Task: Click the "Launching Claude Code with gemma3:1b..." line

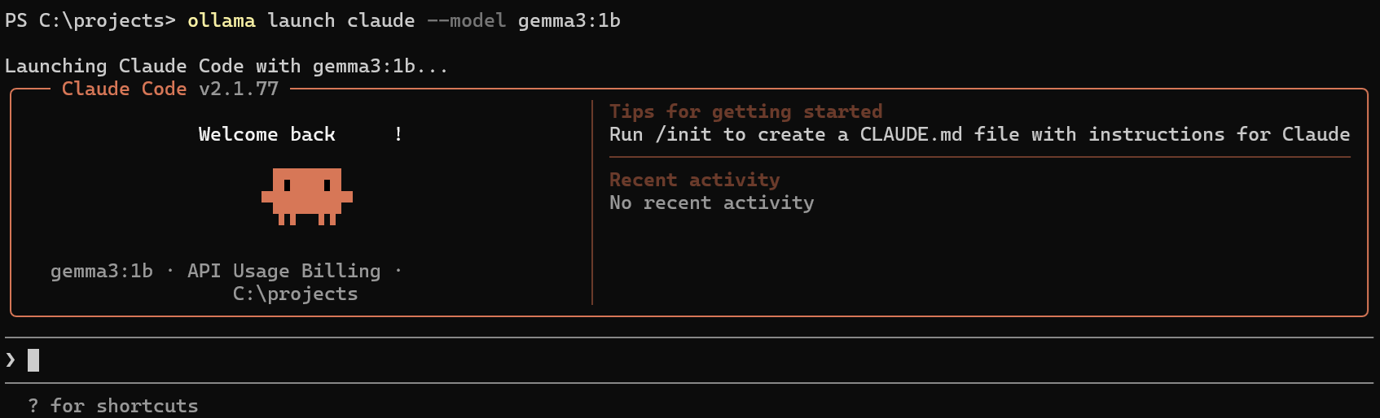Action: click(226, 66)
